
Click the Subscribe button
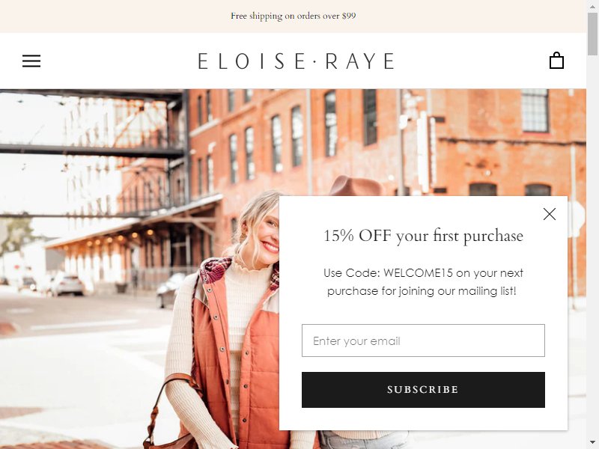pyautogui.click(x=423, y=390)
